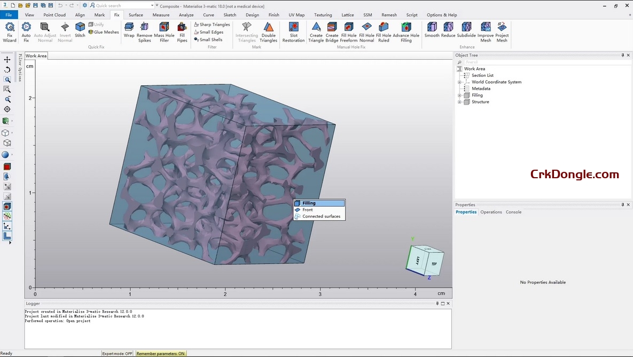This screenshot has width=633, height=357.
Task: Toggle Expert mode in the status bar
Action: [117, 353]
